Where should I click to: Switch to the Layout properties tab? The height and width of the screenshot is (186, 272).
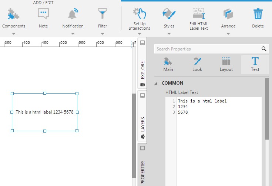[226, 65]
